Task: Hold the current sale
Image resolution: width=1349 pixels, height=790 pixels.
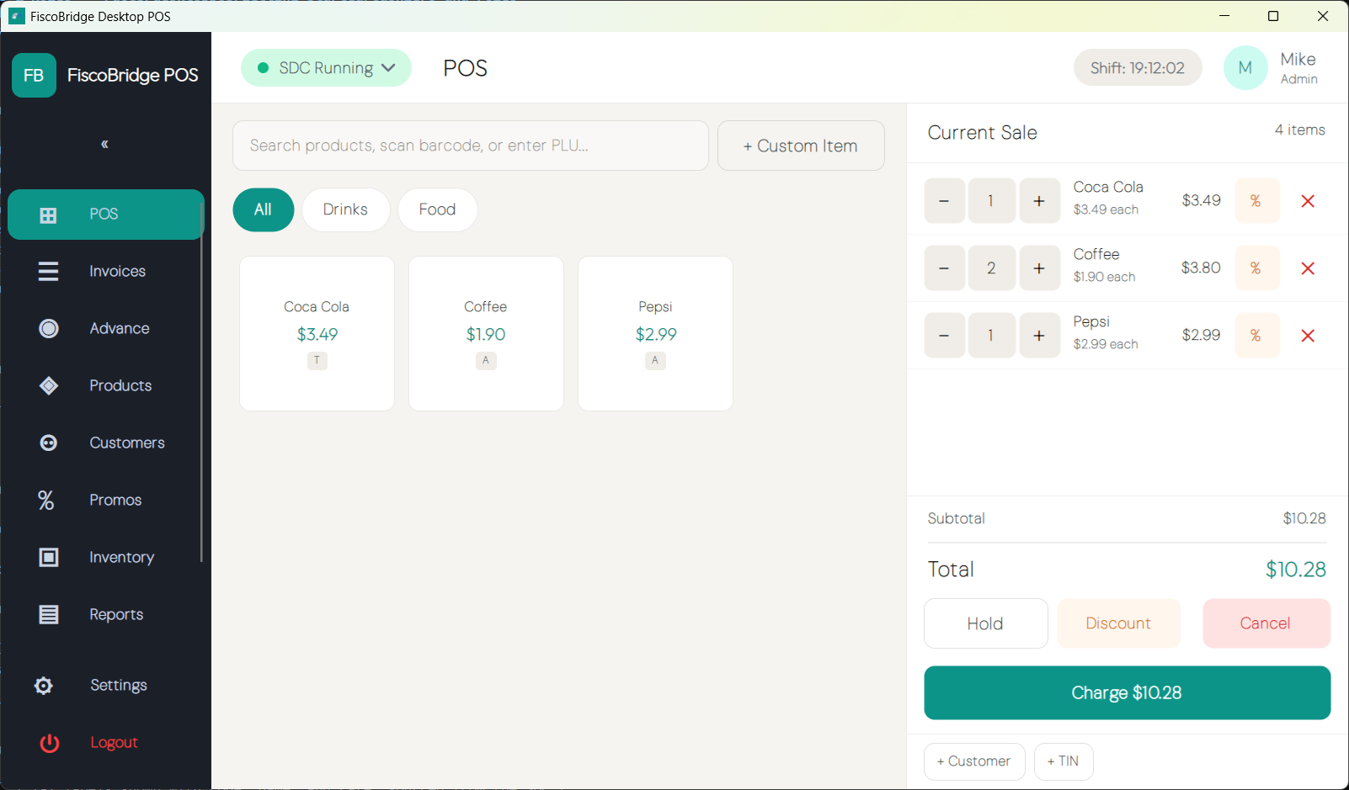Action: pyautogui.click(x=986, y=623)
